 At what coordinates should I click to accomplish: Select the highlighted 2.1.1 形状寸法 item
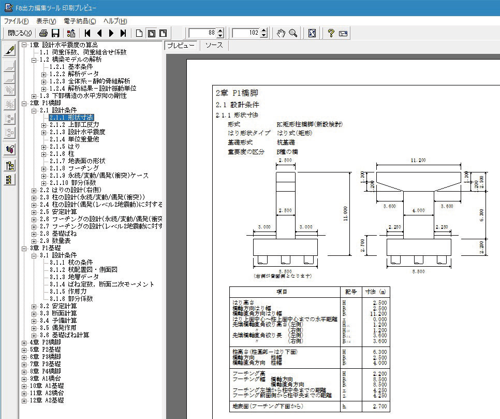click(x=71, y=118)
